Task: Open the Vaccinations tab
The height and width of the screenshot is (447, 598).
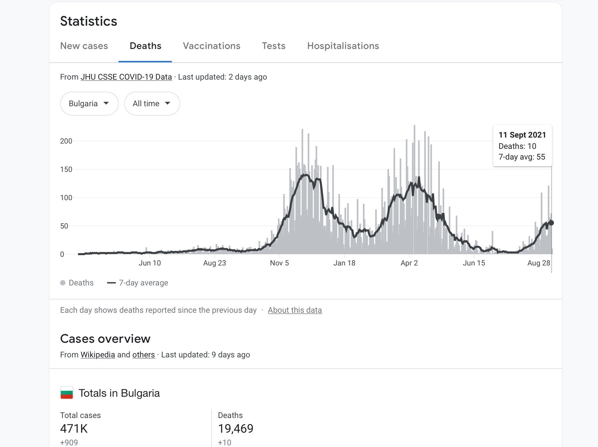Action: [x=212, y=46]
